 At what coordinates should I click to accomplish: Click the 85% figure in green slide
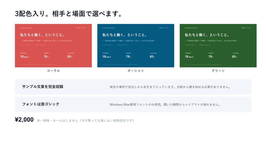point(235,57)
